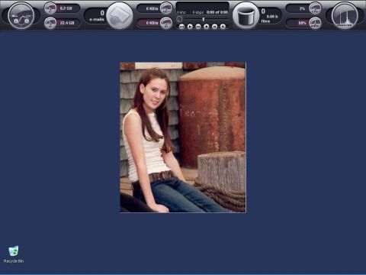Click the "59%" usage readout
The image size is (366, 275).
pyautogui.click(x=302, y=23)
